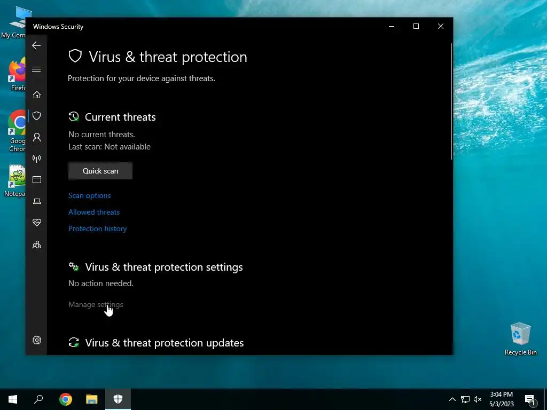The height and width of the screenshot is (410, 547).
Task: Select the Firefox desktop shortcut
Action: coord(17,74)
